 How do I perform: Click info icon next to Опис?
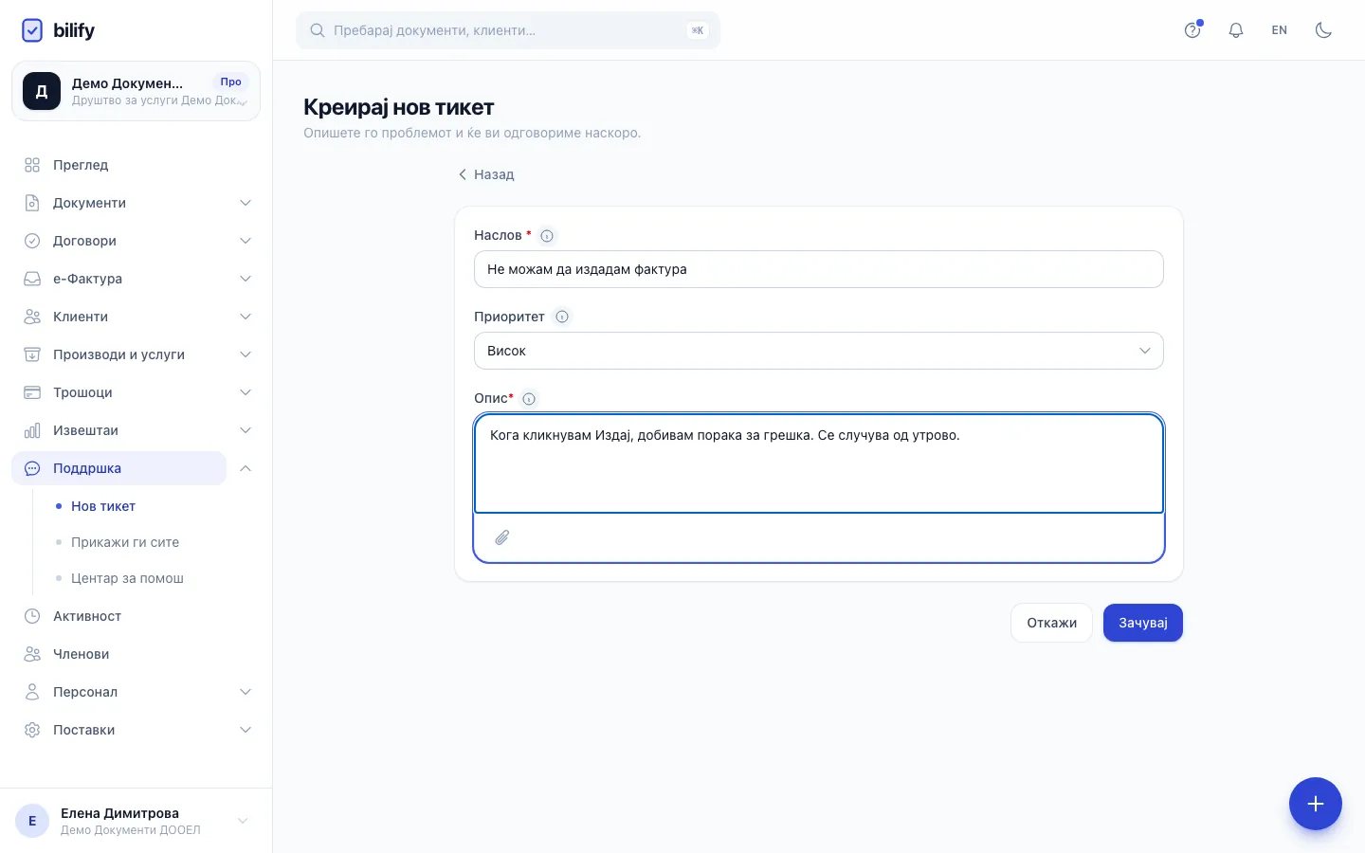click(x=529, y=399)
